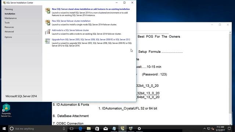
Task: Open Task View on taskbar
Action: coord(72,129)
